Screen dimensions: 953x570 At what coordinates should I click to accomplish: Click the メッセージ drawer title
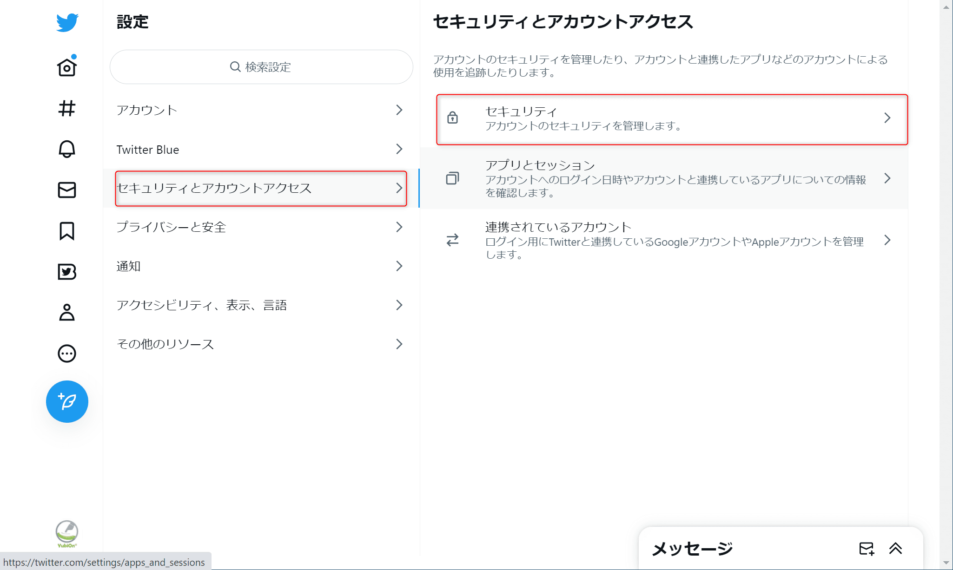coord(692,549)
